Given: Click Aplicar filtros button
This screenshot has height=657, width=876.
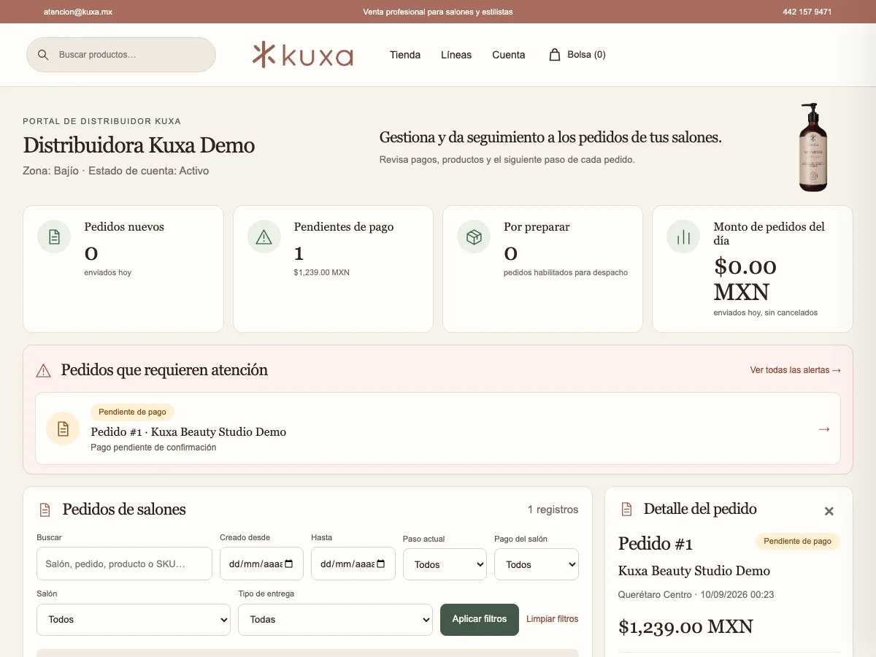Looking at the screenshot, I should coord(480,619).
